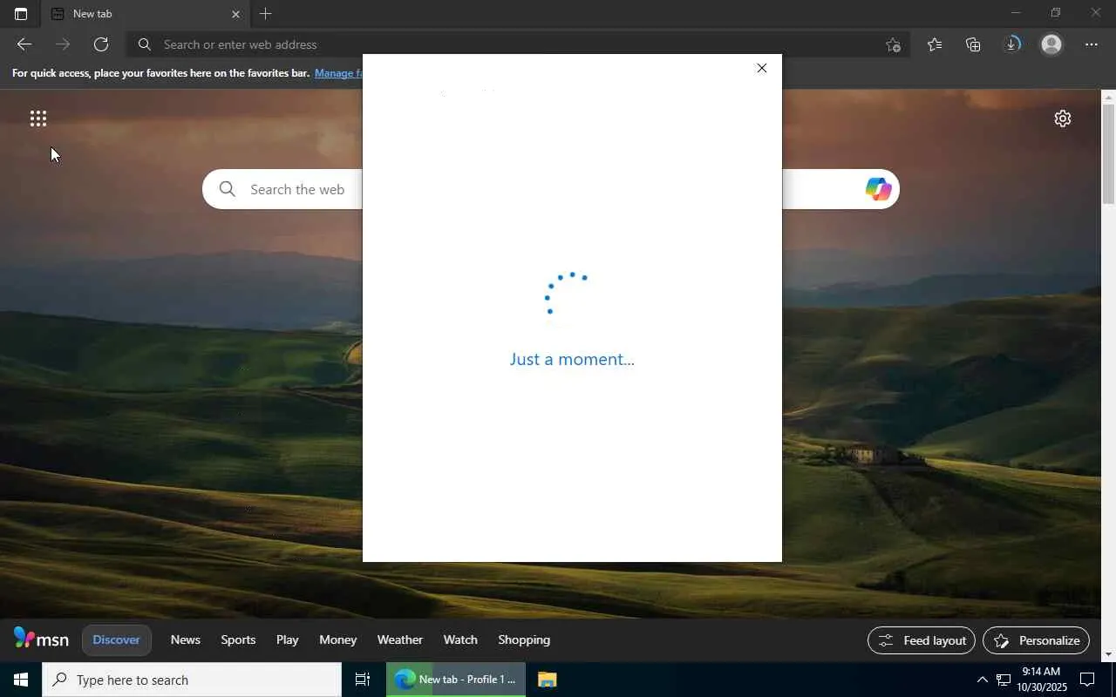Click the taskbar search box
The height and width of the screenshot is (697, 1116).
click(x=192, y=680)
